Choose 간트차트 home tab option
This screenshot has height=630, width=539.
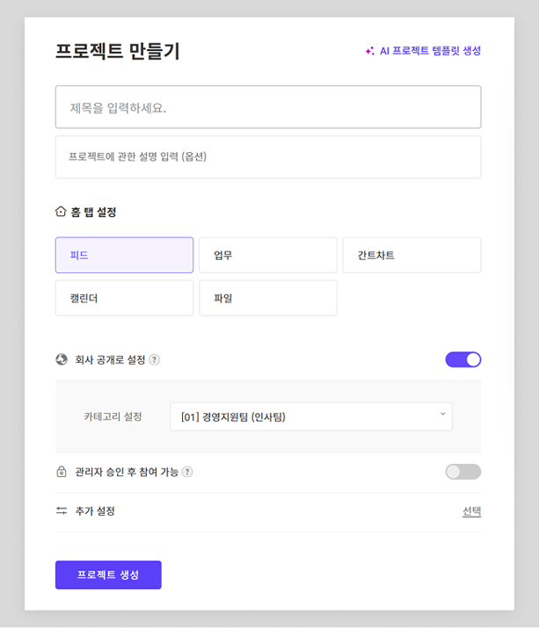tap(412, 255)
